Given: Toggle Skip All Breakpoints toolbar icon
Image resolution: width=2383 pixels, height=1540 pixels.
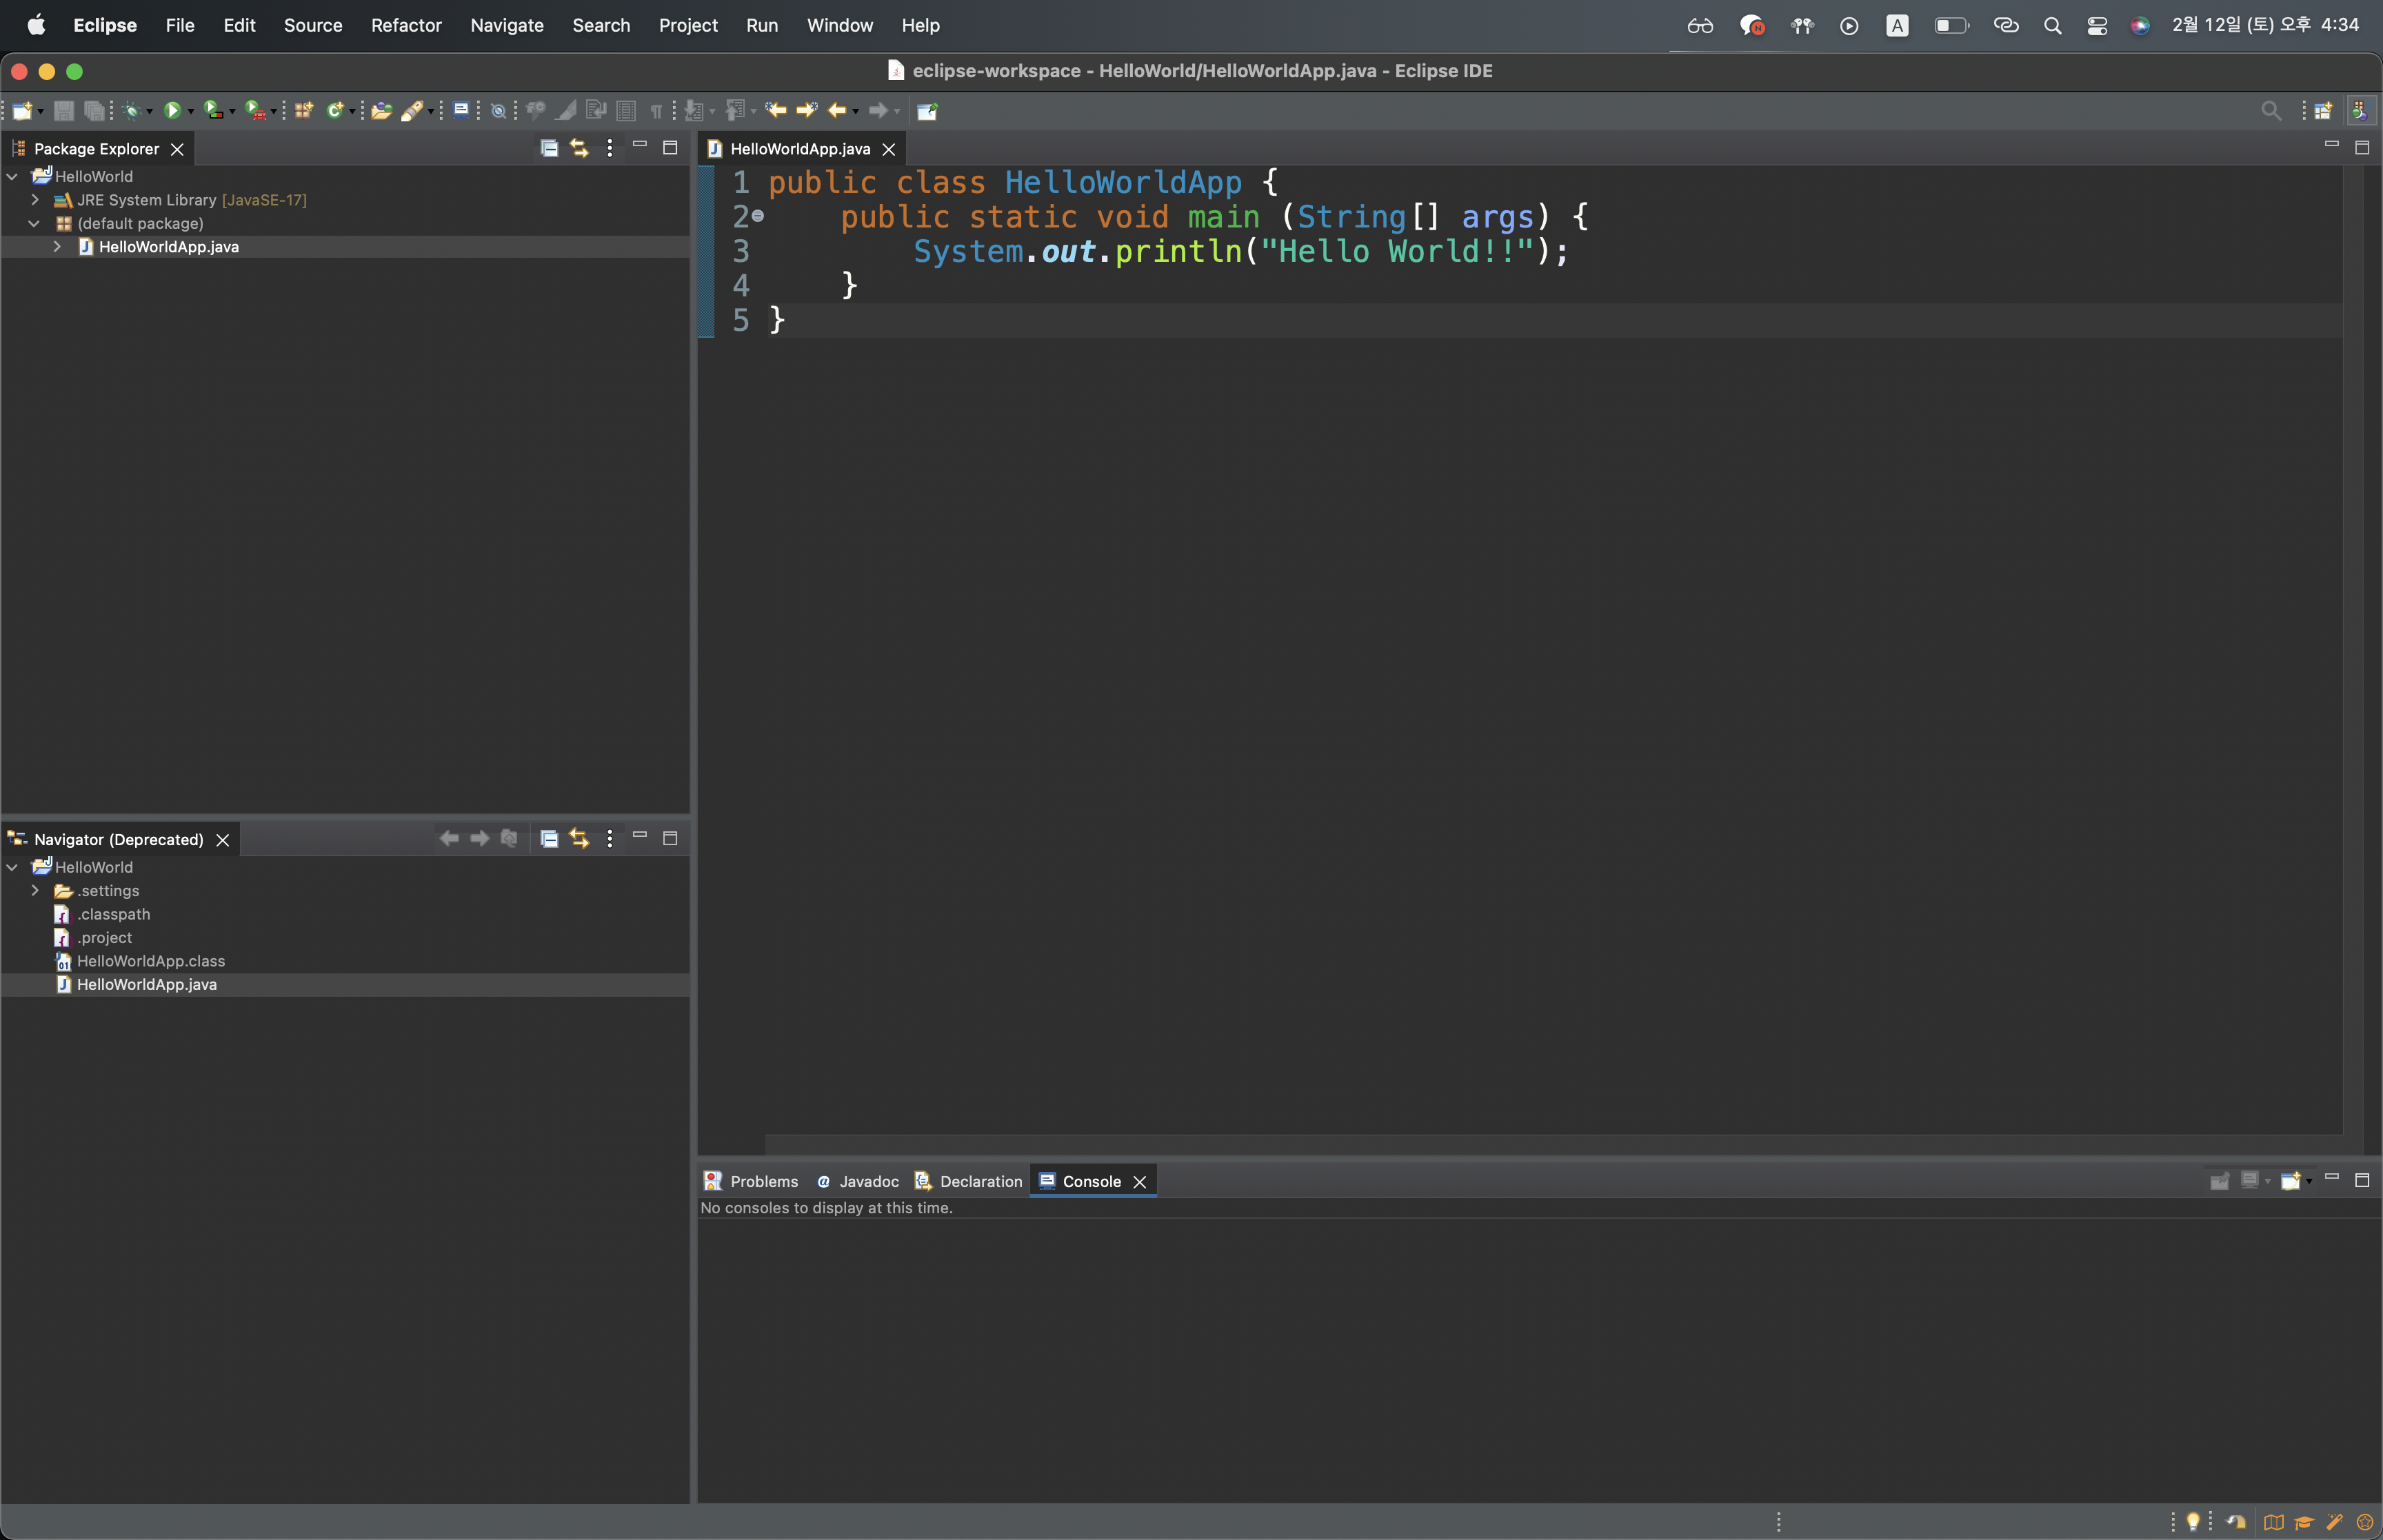Looking at the screenshot, I should [x=498, y=111].
